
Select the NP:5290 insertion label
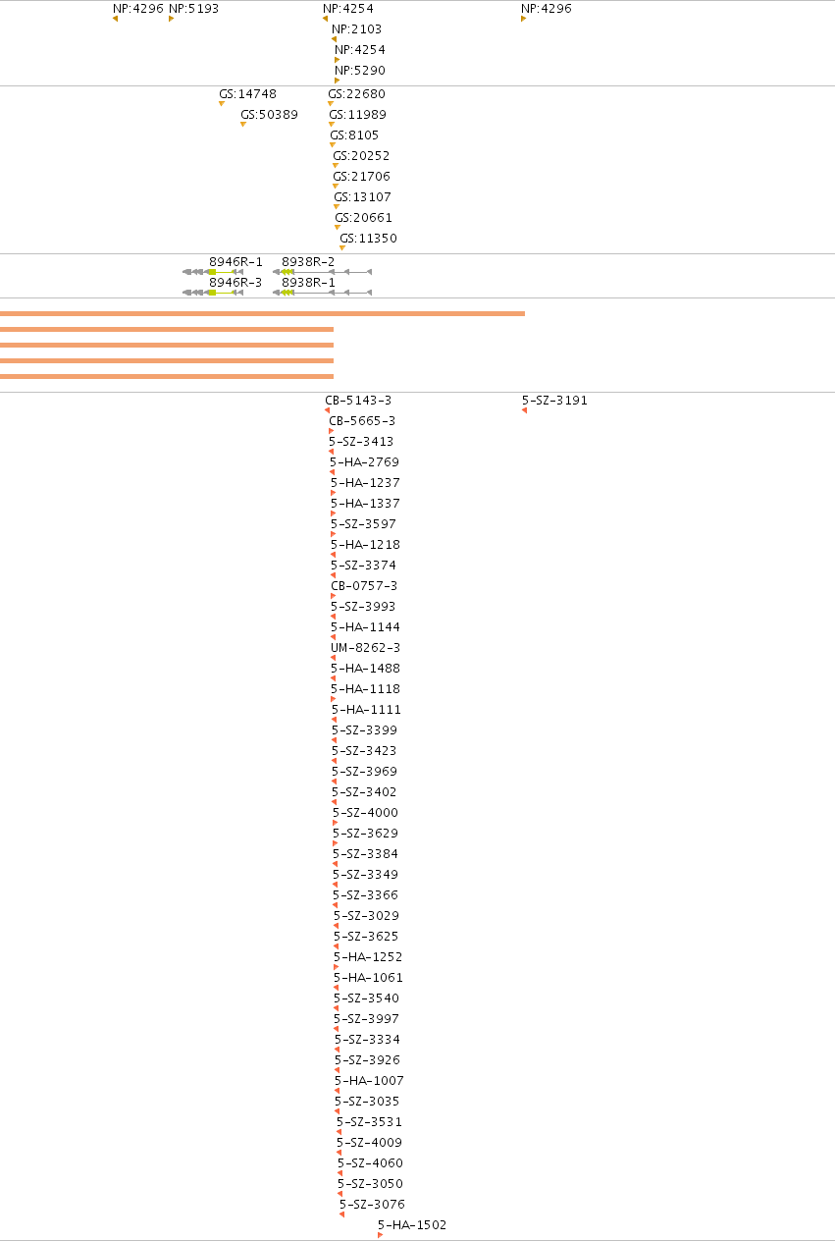[x=360, y=71]
